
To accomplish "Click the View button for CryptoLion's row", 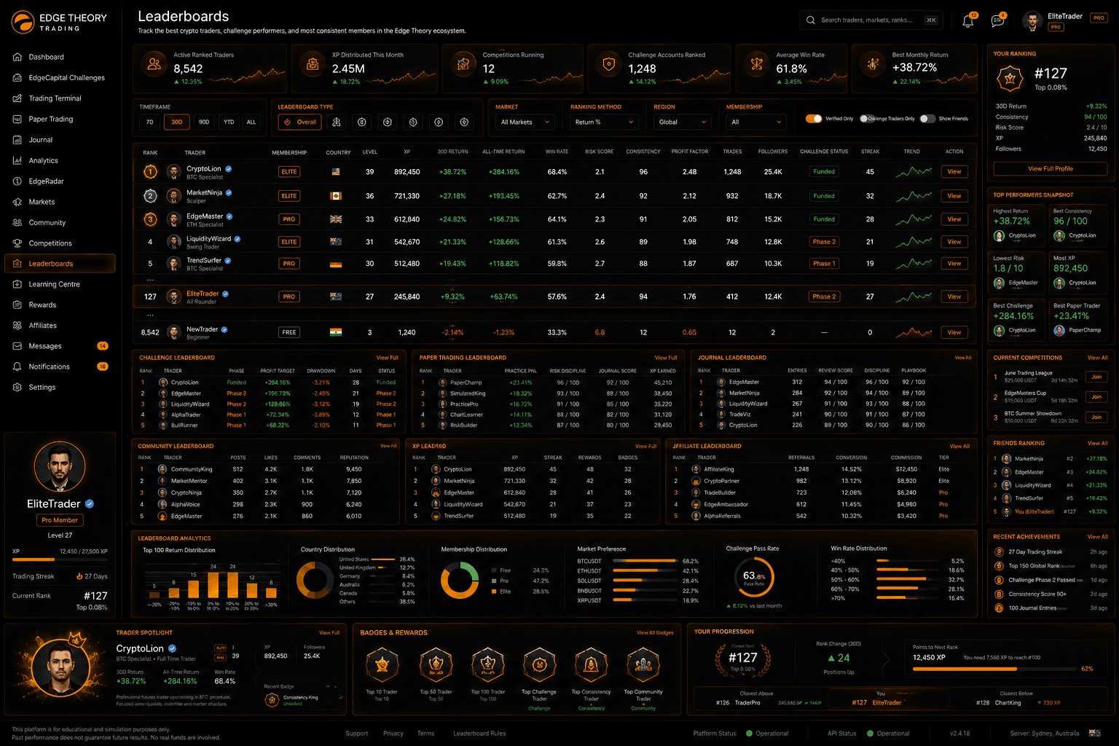I will (954, 172).
